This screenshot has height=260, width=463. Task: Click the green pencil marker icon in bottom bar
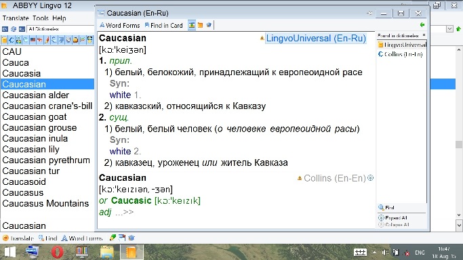(x=113, y=238)
